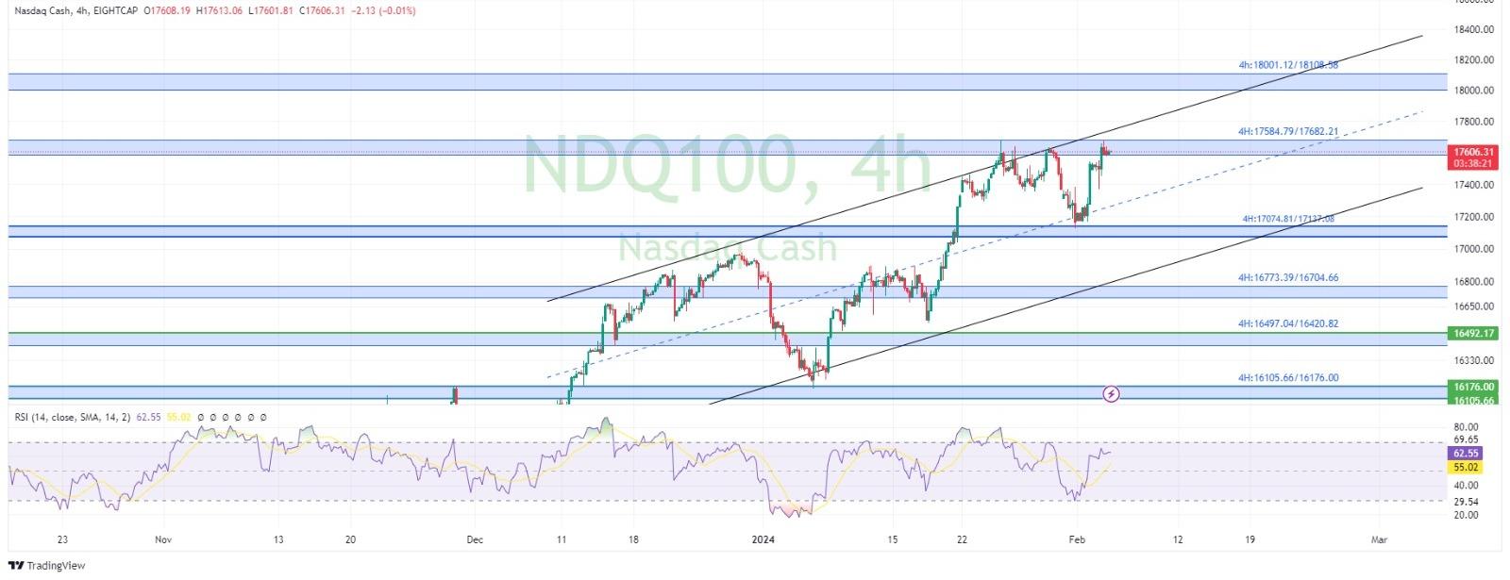Click the green horizontal line at 16492.17

click(727, 333)
